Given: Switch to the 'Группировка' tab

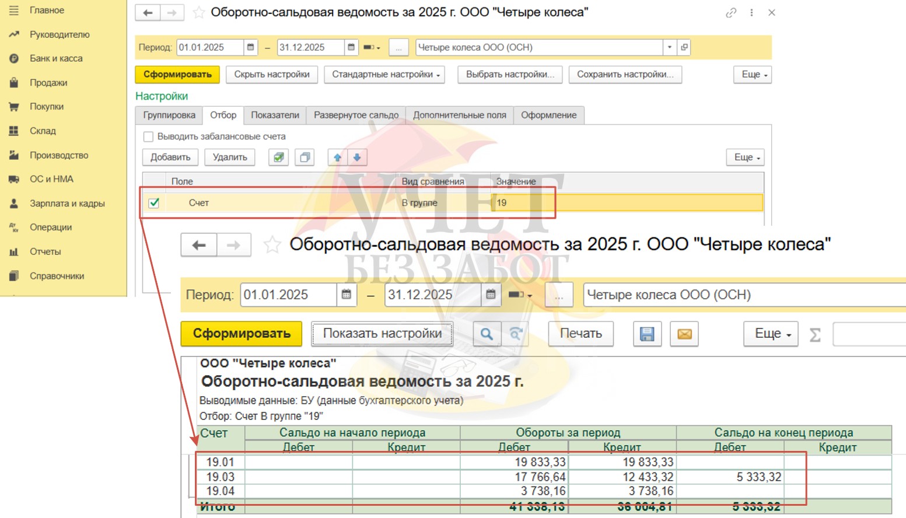Looking at the screenshot, I should (169, 116).
